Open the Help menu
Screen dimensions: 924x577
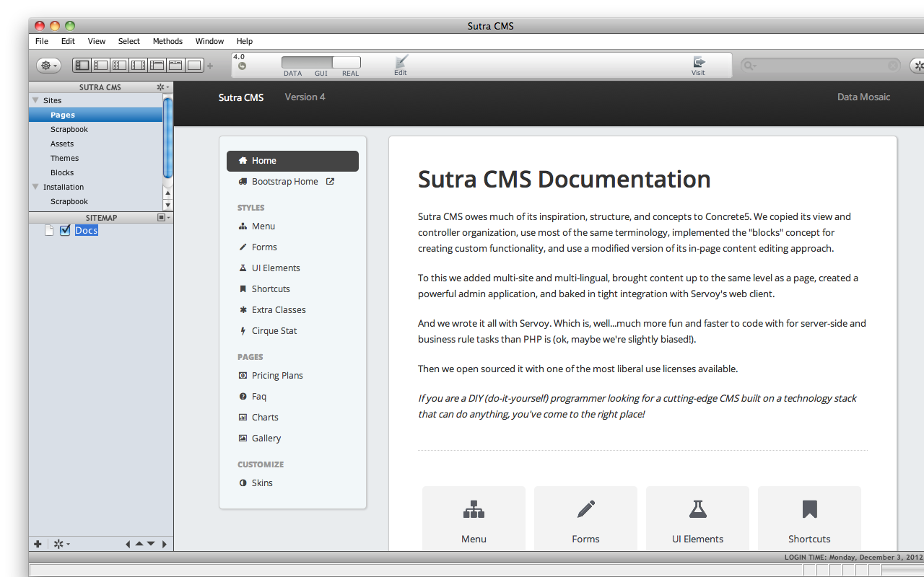click(245, 41)
